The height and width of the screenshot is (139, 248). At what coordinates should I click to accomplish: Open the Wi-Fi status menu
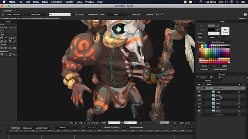(201, 2)
